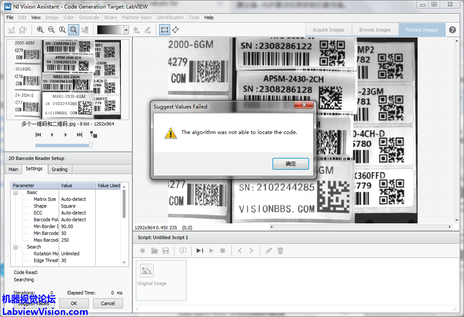Switch to the Grading tab
Screen dimensions: 464x317
[x=60, y=169]
